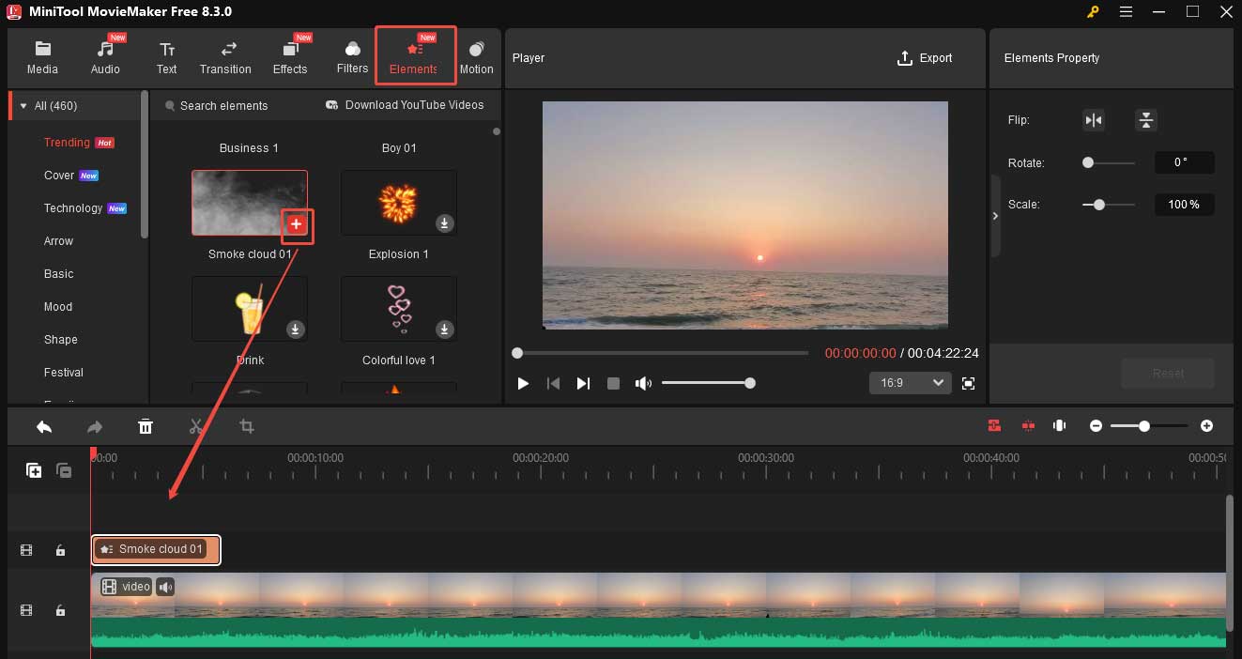The width and height of the screenshot is (1242, 659).
Task: Mute the player volume
Action: [x=643, y=383]
